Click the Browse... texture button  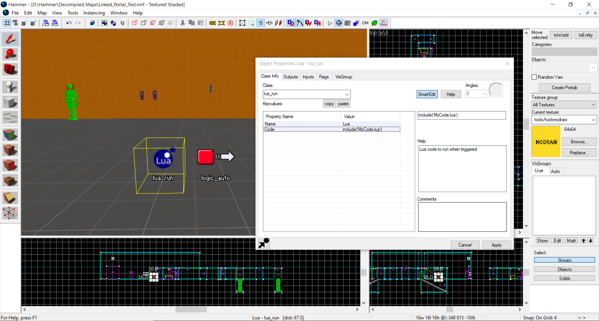579,142
